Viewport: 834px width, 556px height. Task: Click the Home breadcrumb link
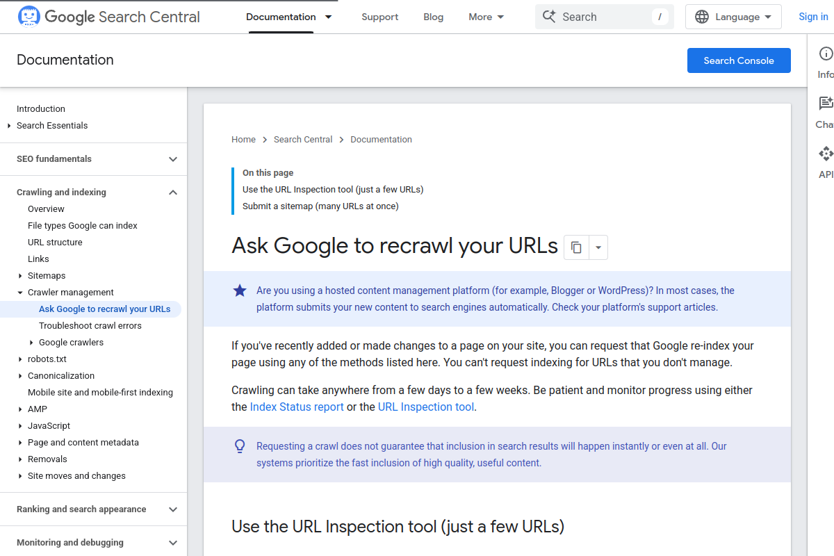(x=243, y=140)
